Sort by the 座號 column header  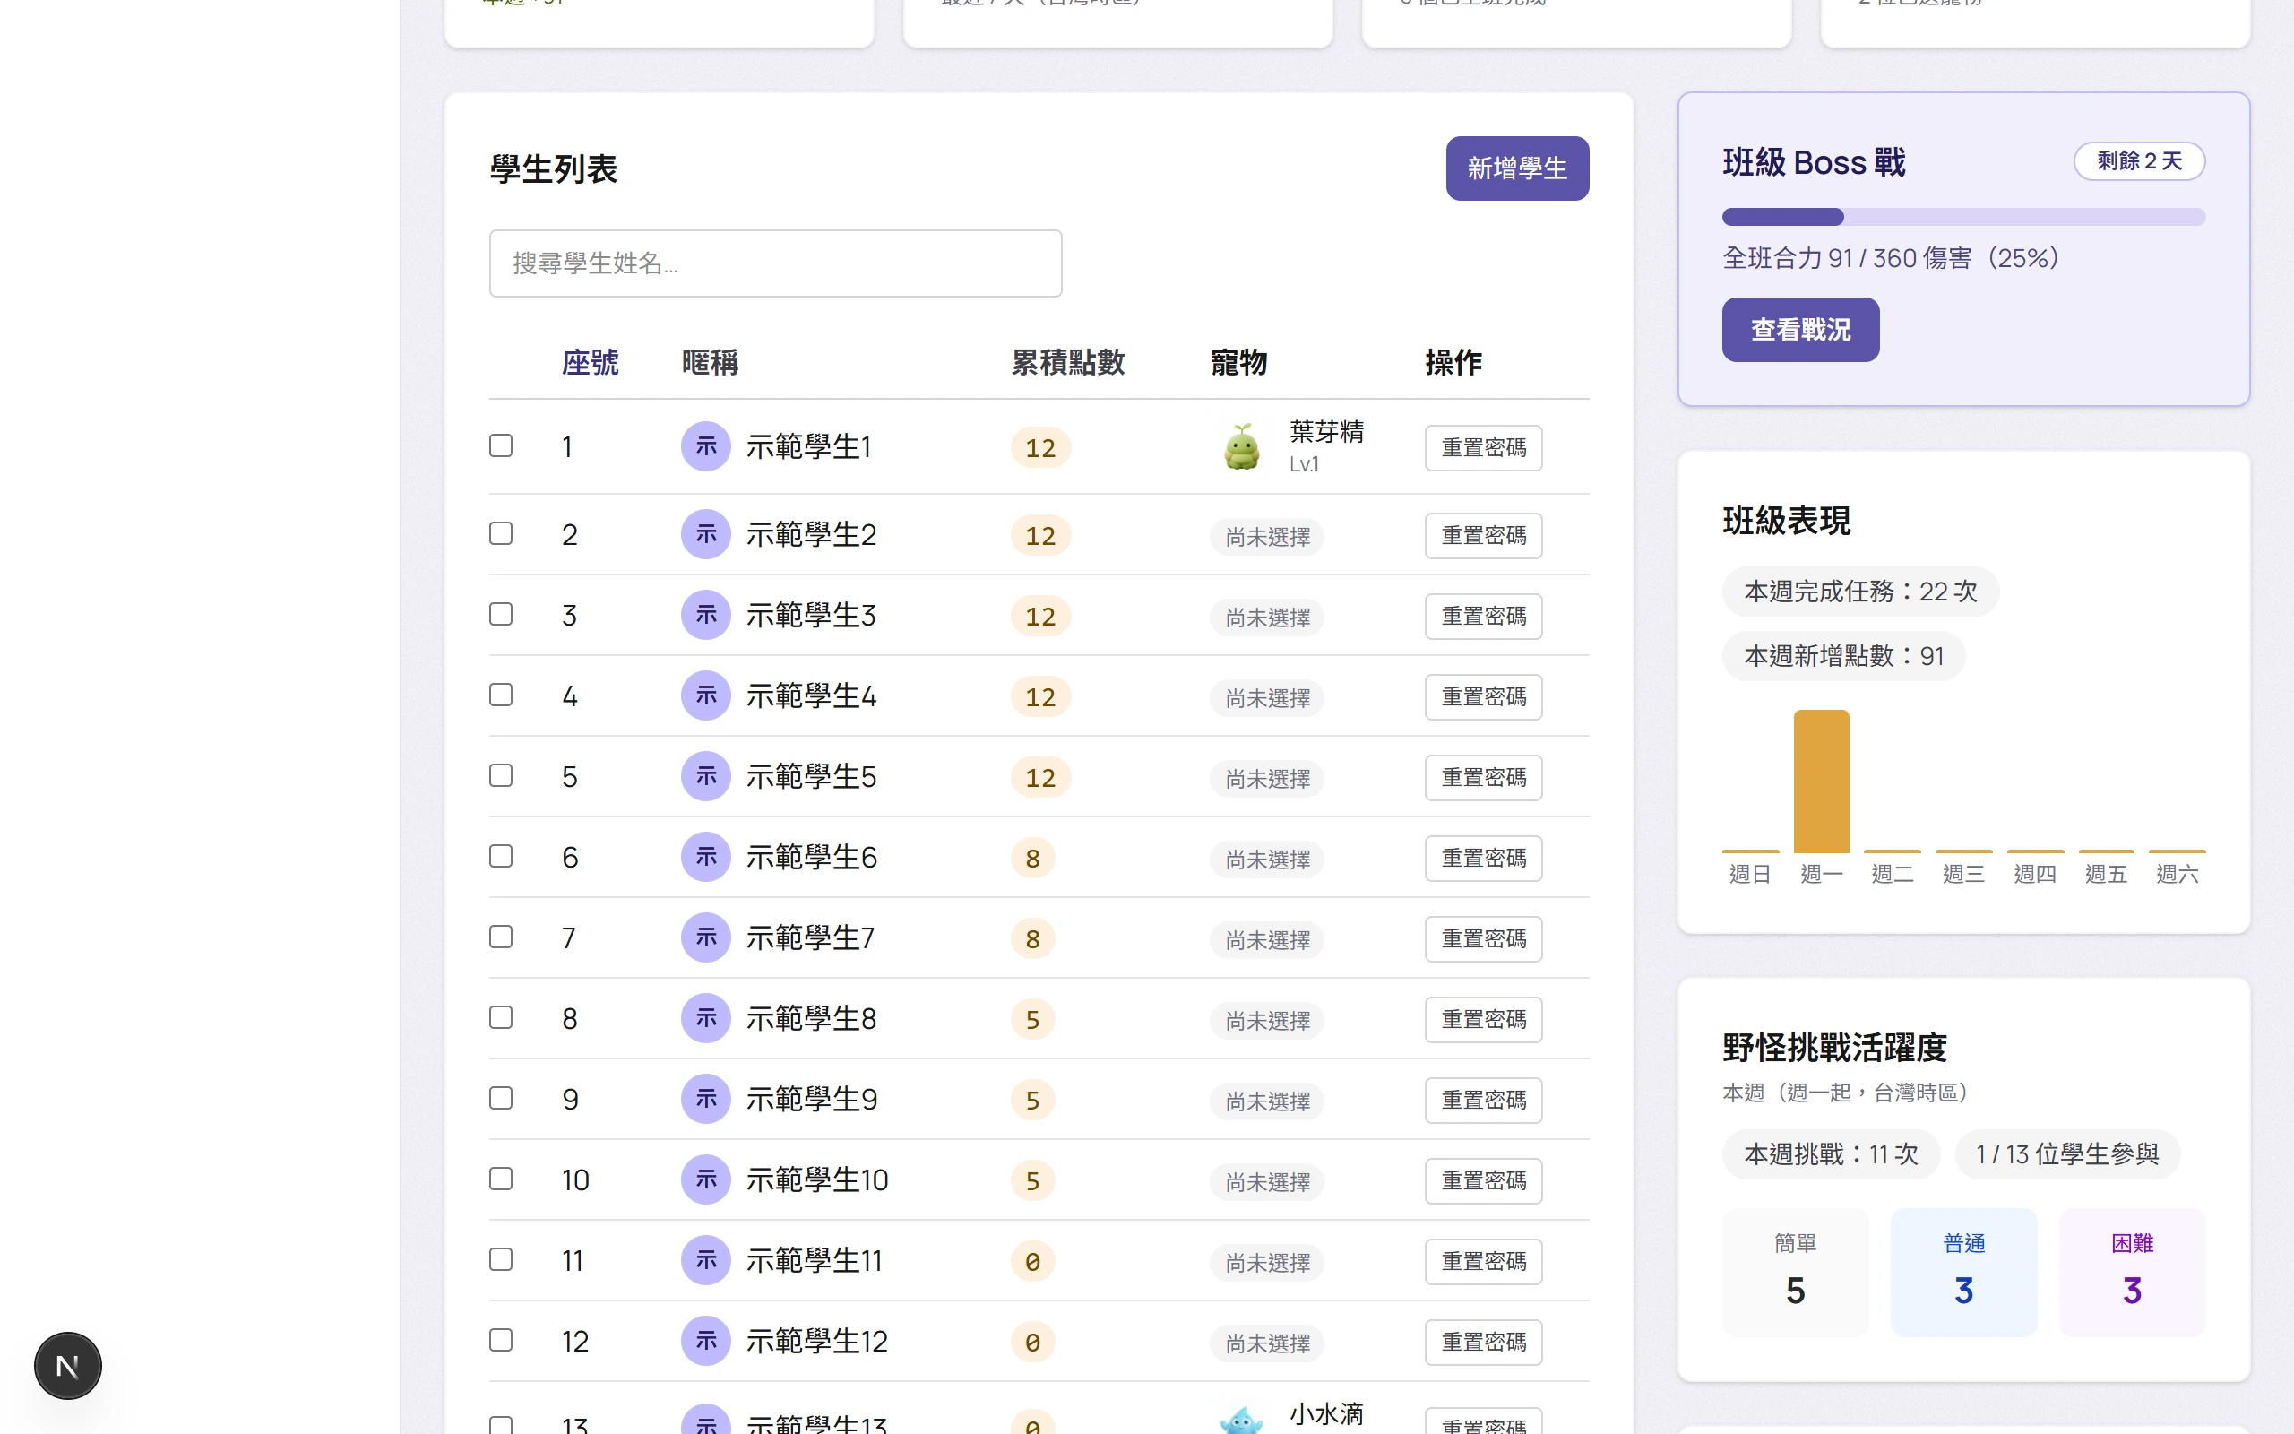point(590,361)
